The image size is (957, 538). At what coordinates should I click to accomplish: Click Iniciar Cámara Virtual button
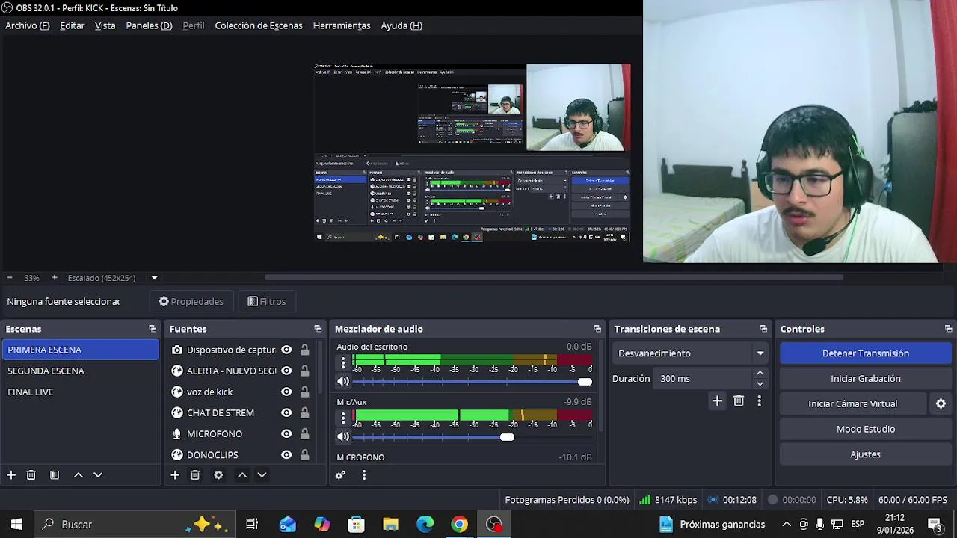[x=853, y=403]
